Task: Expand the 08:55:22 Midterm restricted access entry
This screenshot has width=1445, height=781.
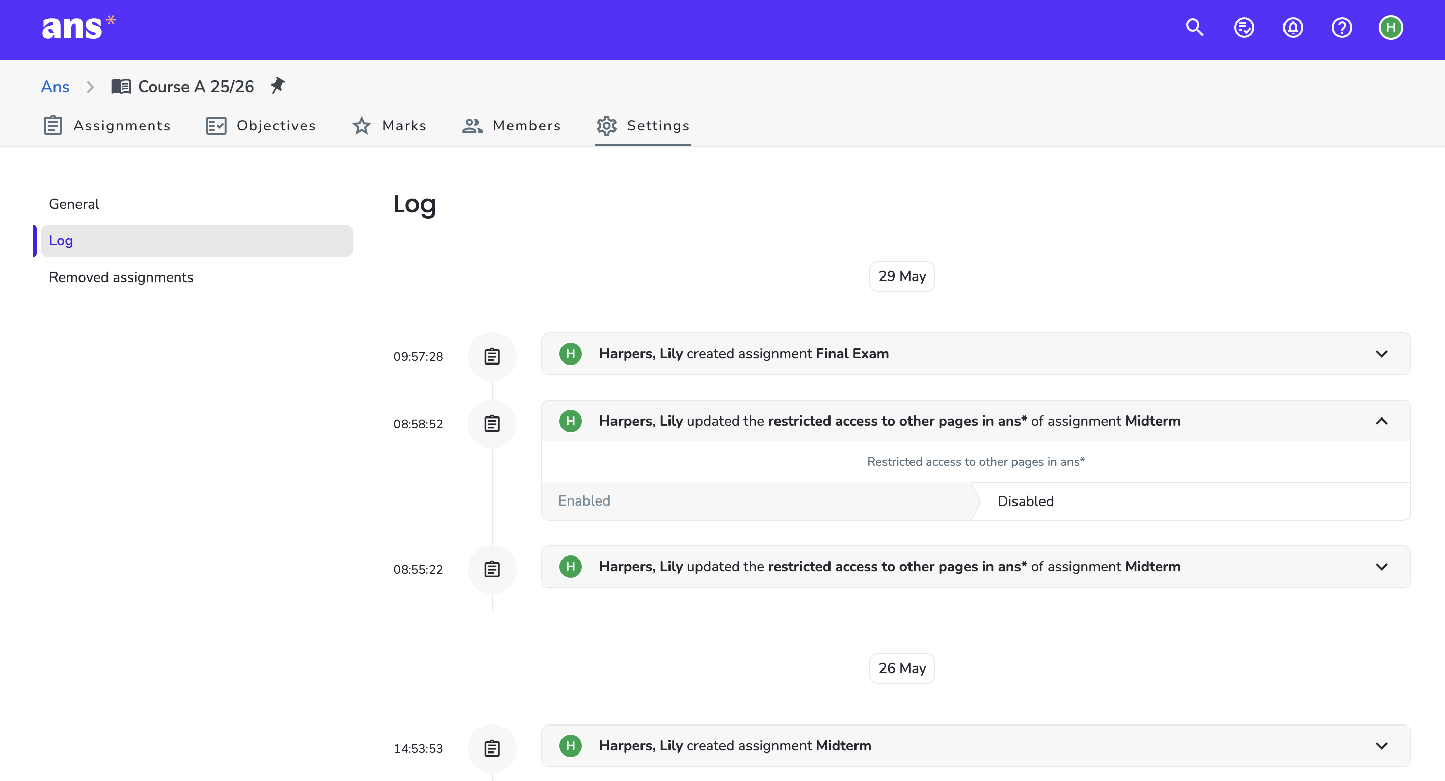Action: 1381,566
